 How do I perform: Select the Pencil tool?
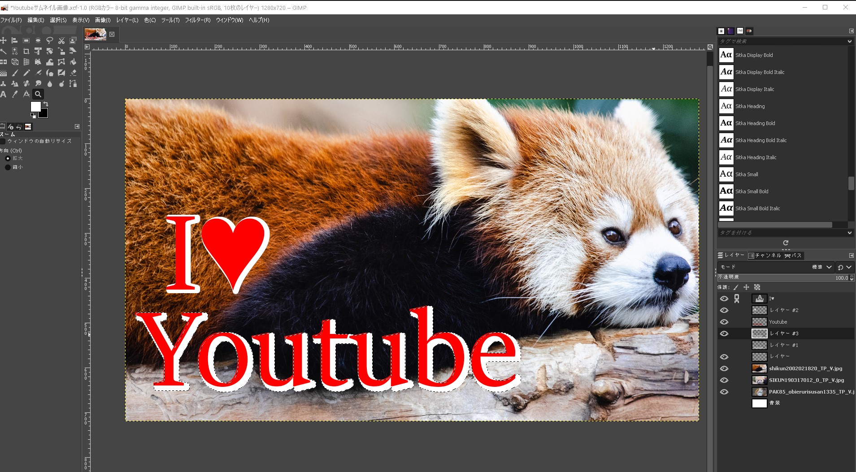pyautogui.click(x=26, y=73)
